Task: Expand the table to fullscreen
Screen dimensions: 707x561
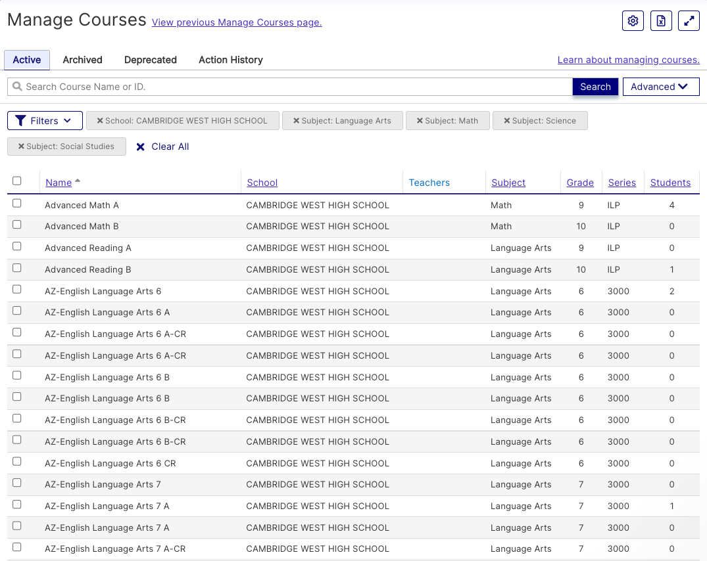Action: click(689, 20)
